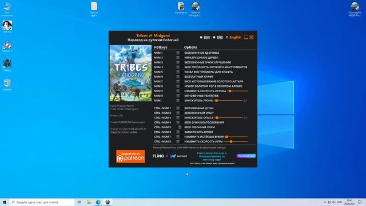Enable БЕСК ИСПОЛЬЗОВАНИЕ ЗОЛОТОГО АЛТАРЯ checkbox
This screenshot has width=366, height=206.
[178, 81]
